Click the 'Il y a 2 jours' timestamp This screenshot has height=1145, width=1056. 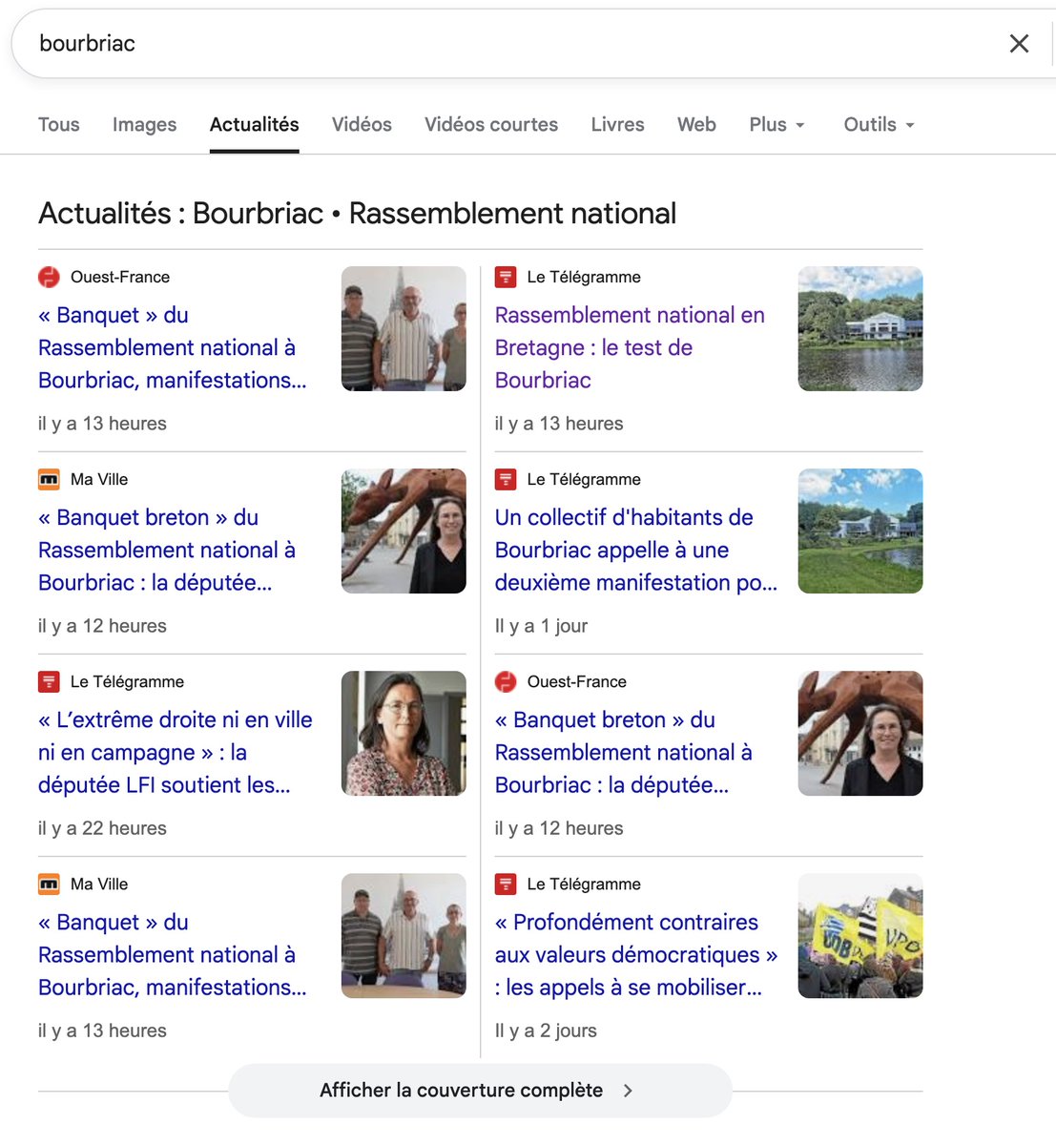tap(546, 1030)
